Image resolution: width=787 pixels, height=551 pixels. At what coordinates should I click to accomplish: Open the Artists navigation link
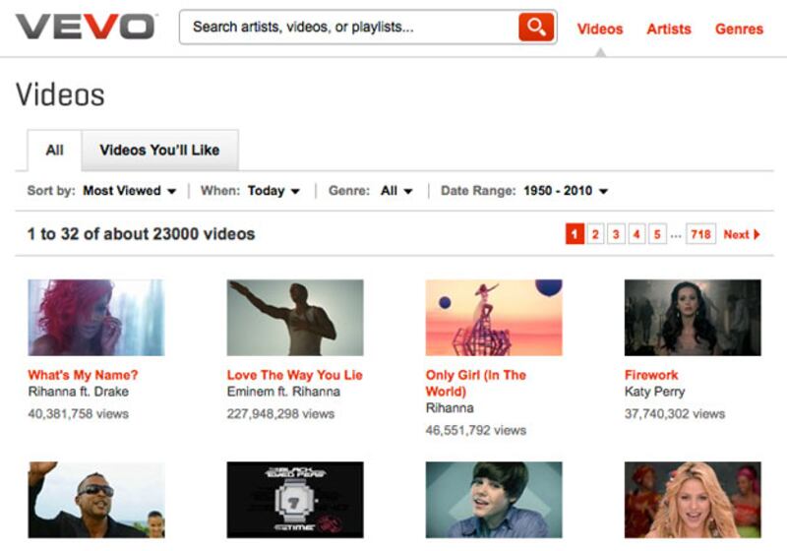click(x=669, y=30)
